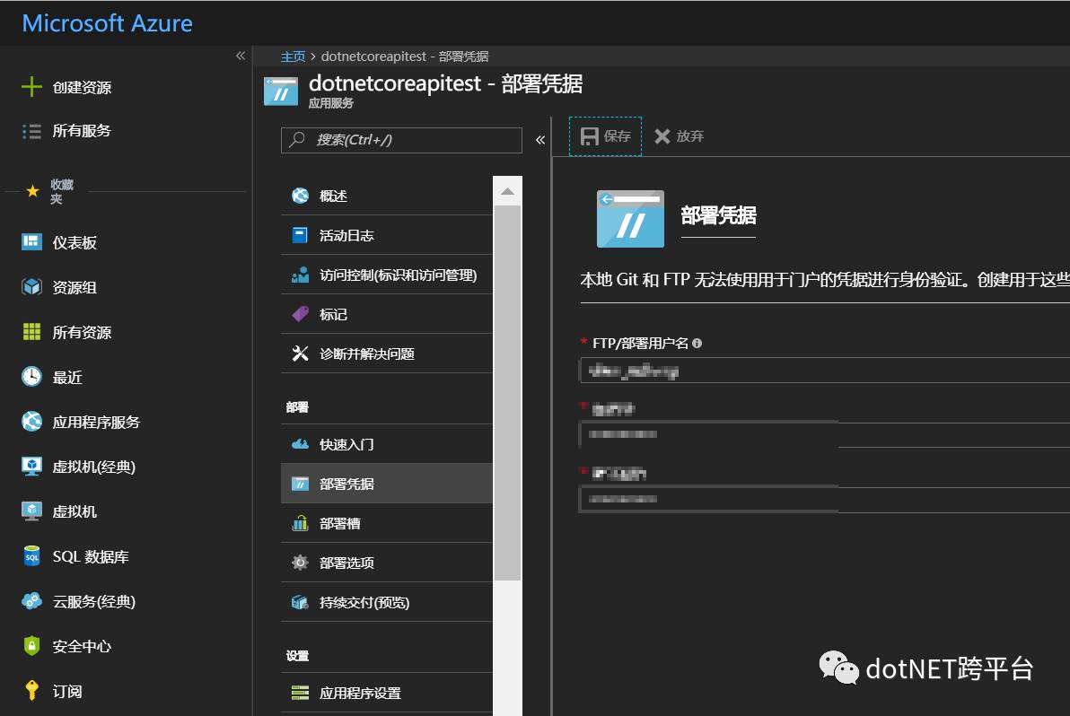Open the SQL 数据库 icon
The width and height of the screenshot is (1070, 716).
click(31, 556)
